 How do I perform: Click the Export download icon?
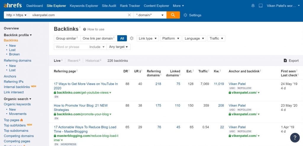[285, 61]
